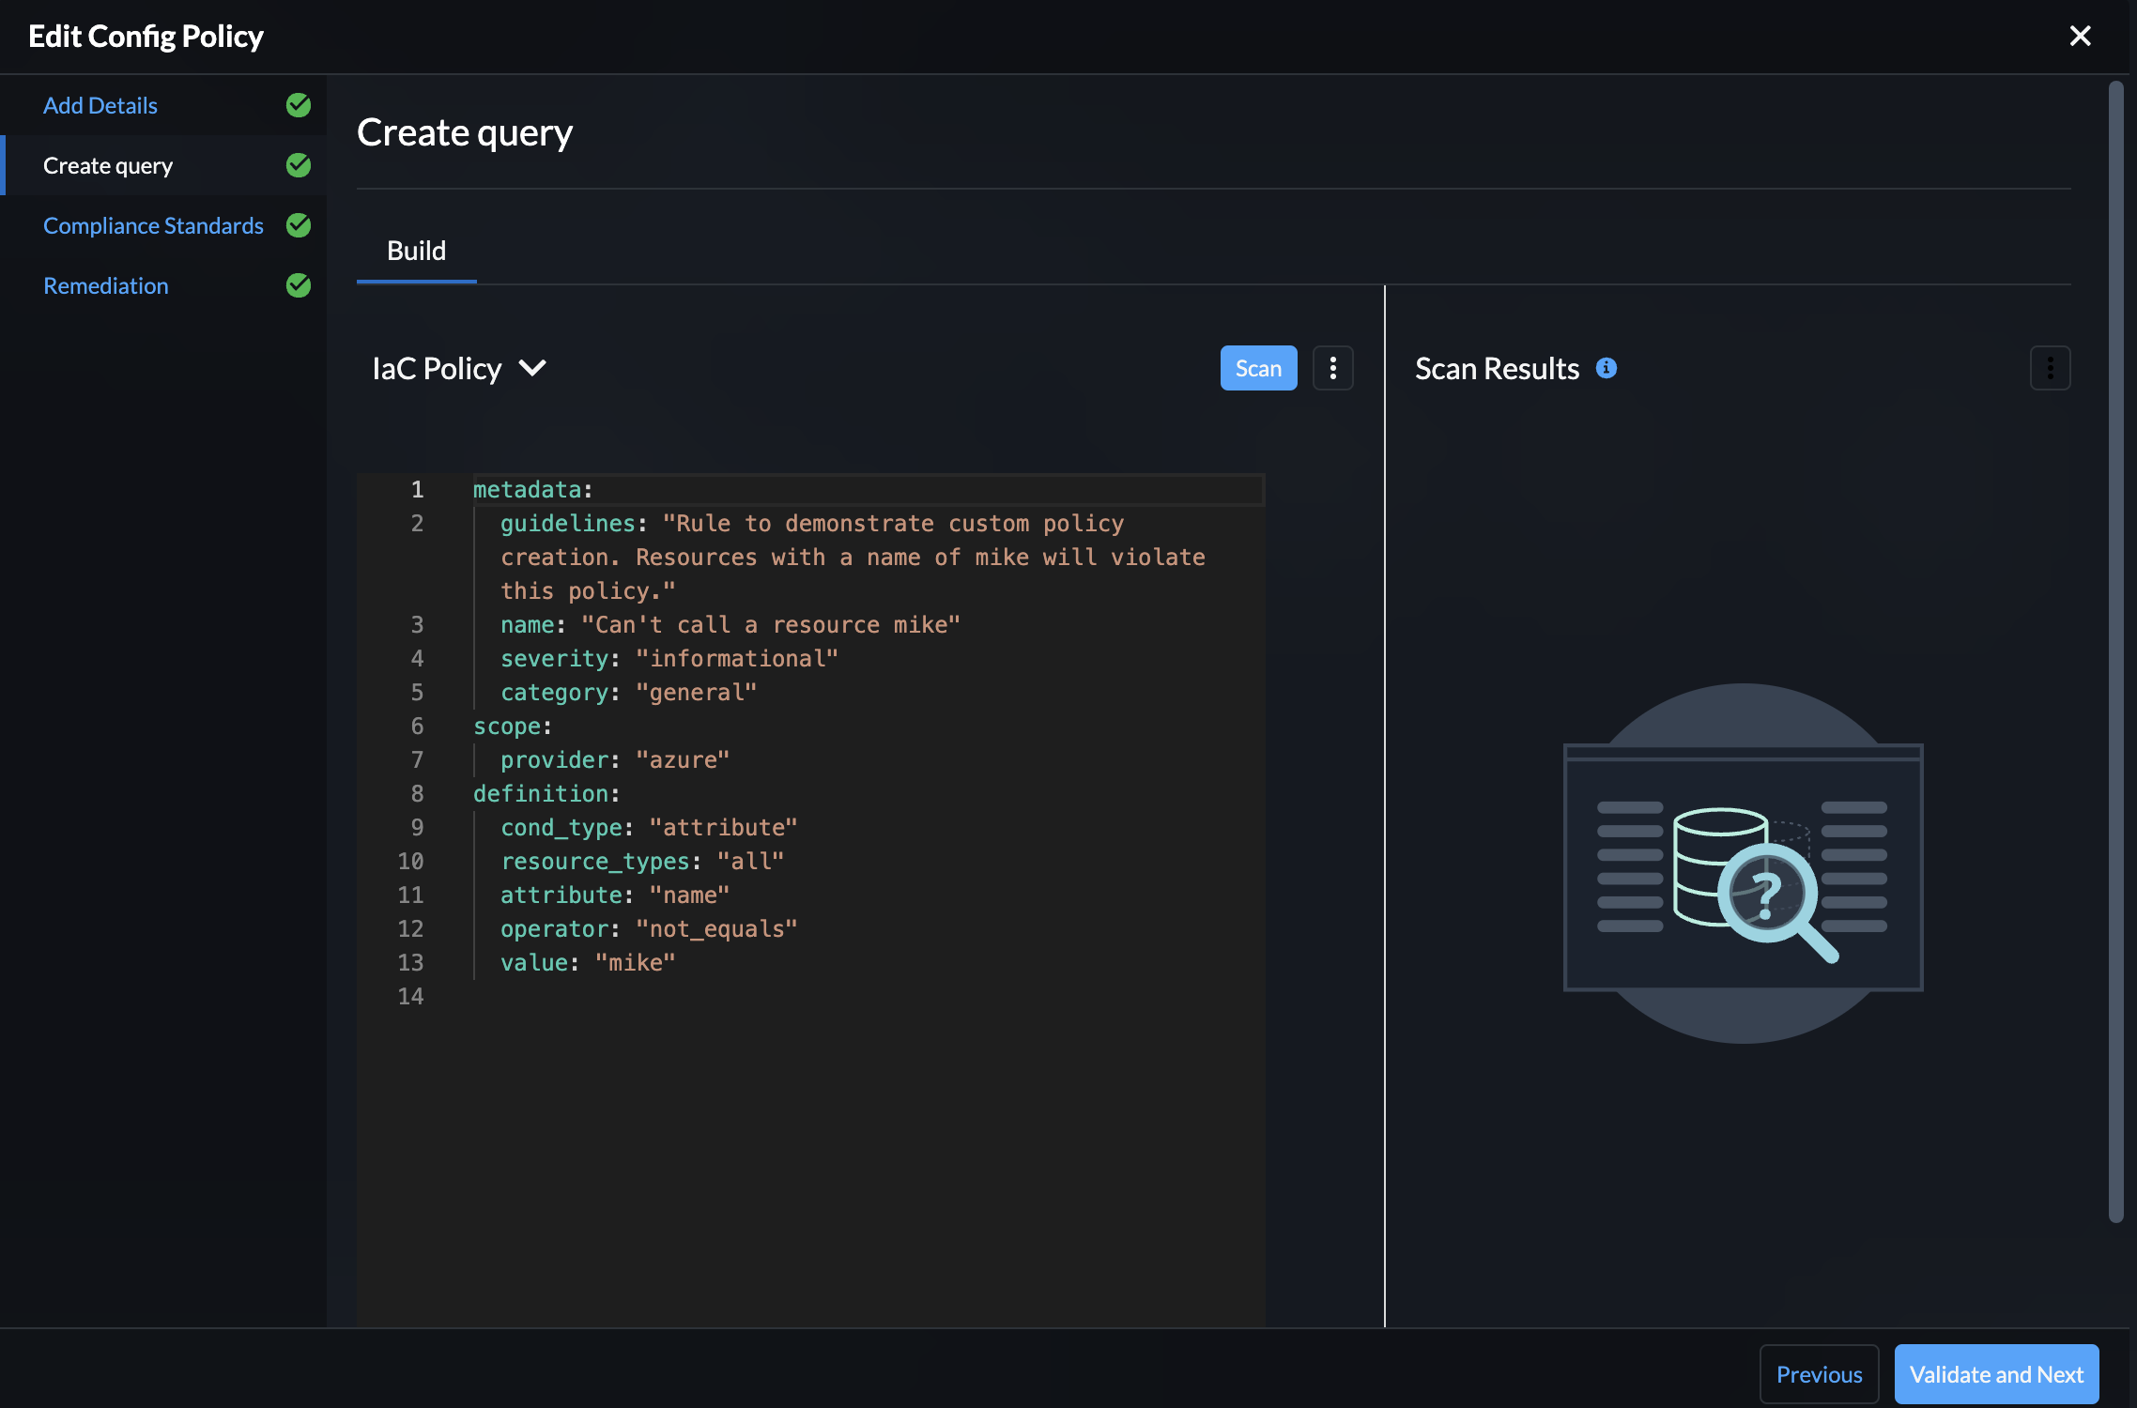Image resolution: width=2137 pixels, height=1408 pixels.
Task: Show Scan Results info tooltip
Action: tap(1607, 368)
